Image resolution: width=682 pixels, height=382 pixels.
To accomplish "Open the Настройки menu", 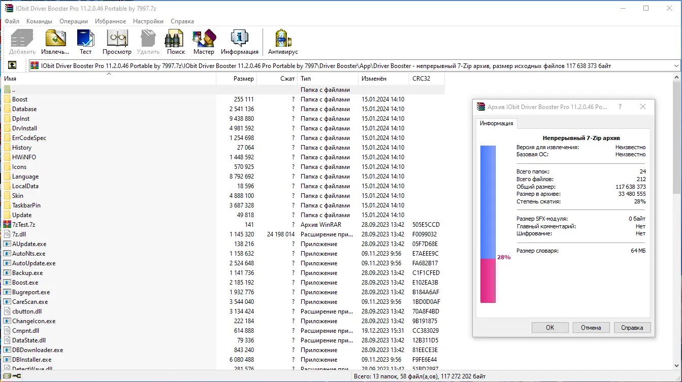I will point(148,21).
